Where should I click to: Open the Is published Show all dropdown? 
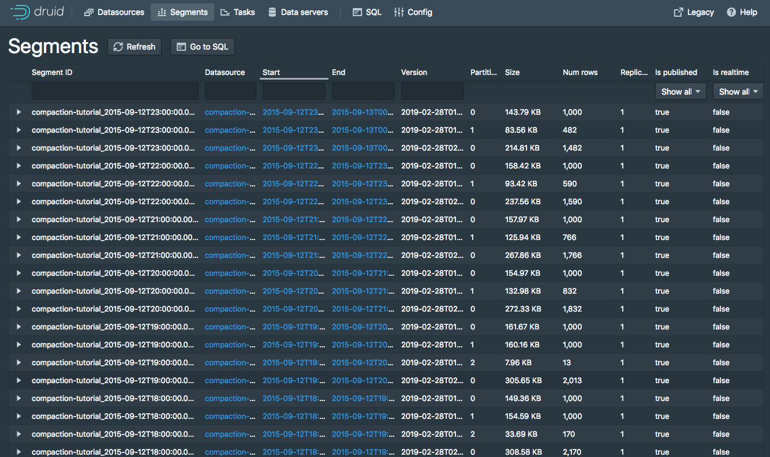tap(681, 91)
